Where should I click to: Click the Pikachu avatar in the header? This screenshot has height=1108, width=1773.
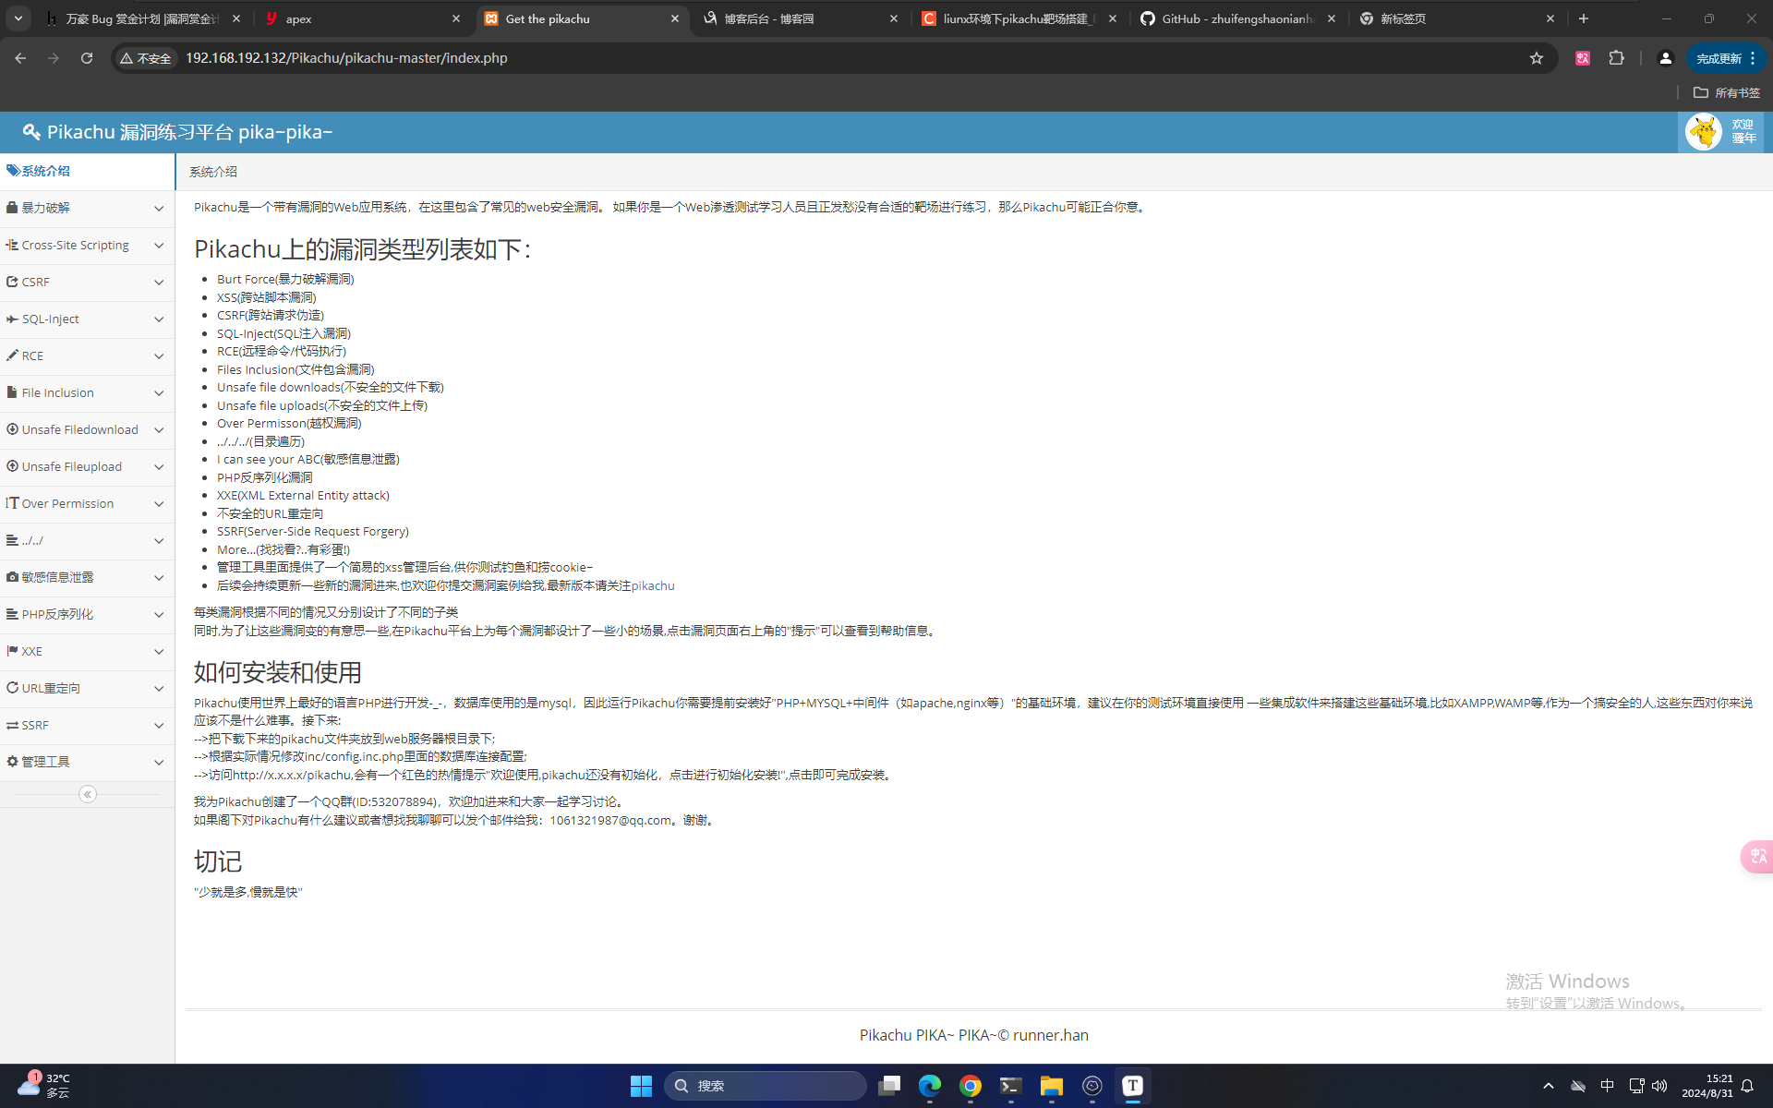click(x=1703, y=132)
